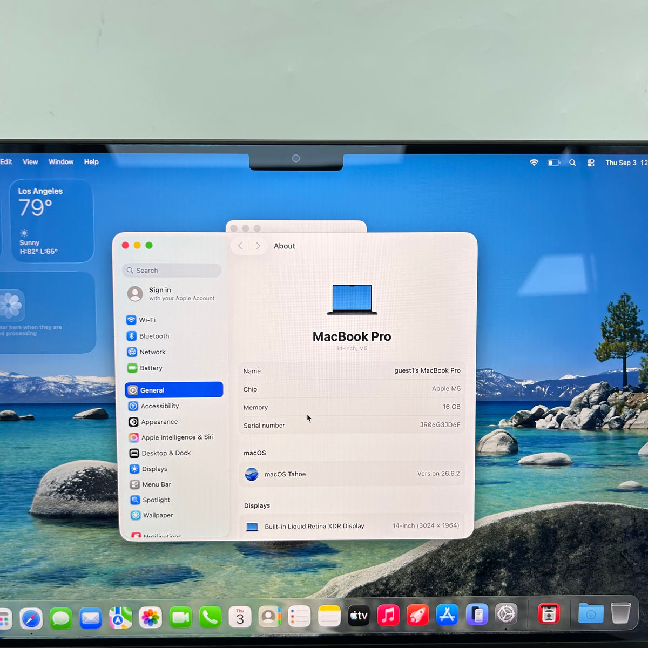Open Desktop & Dock settings
This screenshot has width=648, height=648.
174,453
